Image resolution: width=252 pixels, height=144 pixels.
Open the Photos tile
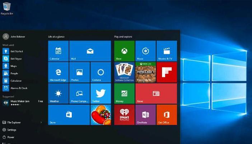(79, 72)
